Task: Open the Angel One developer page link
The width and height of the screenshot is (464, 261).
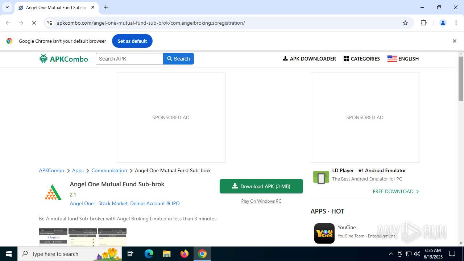Action: coord(125,203)
